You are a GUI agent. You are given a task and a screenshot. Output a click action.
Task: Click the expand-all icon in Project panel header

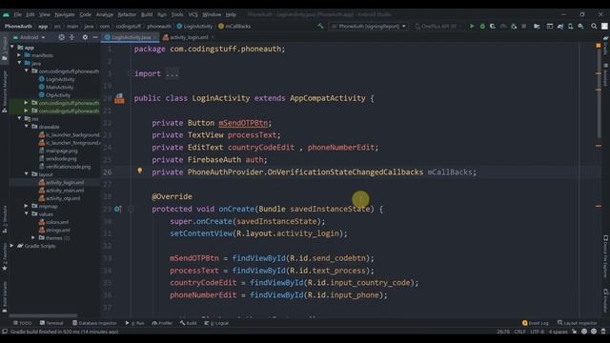pos(72,37)
